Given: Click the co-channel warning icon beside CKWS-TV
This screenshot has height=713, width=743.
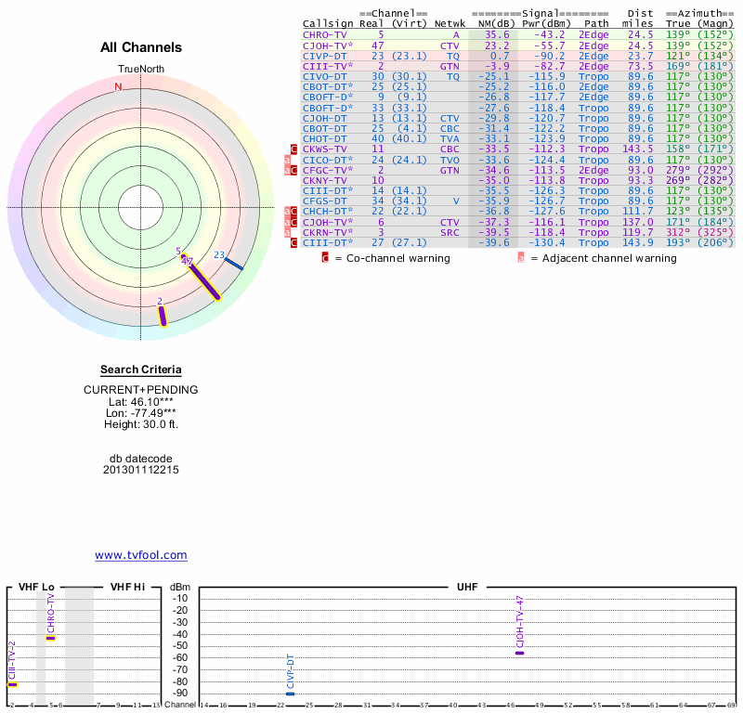Looking at the screenshot, I should click(294, 149).
